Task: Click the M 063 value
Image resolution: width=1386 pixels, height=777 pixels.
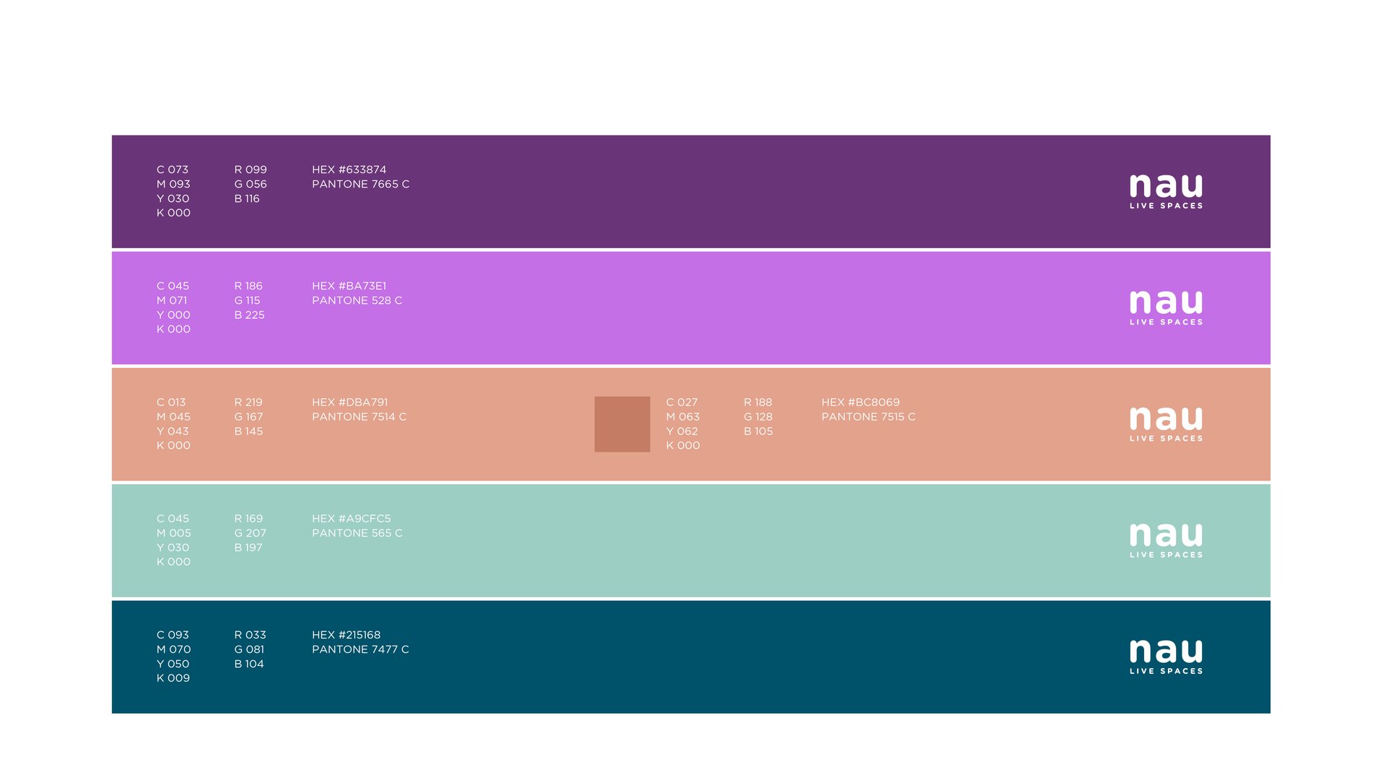Action: (x=683, y=416)
